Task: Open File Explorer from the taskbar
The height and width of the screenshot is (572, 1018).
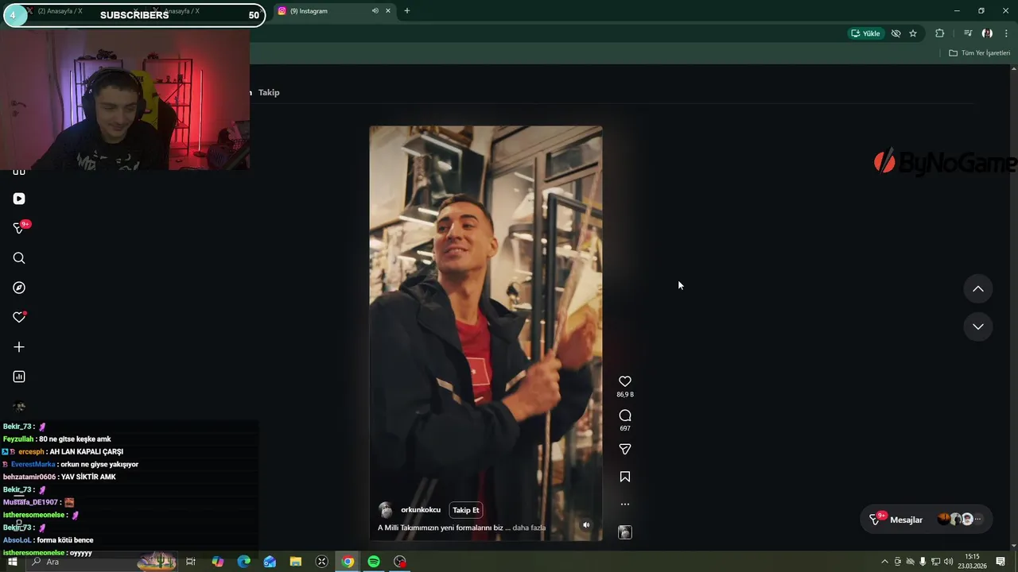Action: point(296,562)
